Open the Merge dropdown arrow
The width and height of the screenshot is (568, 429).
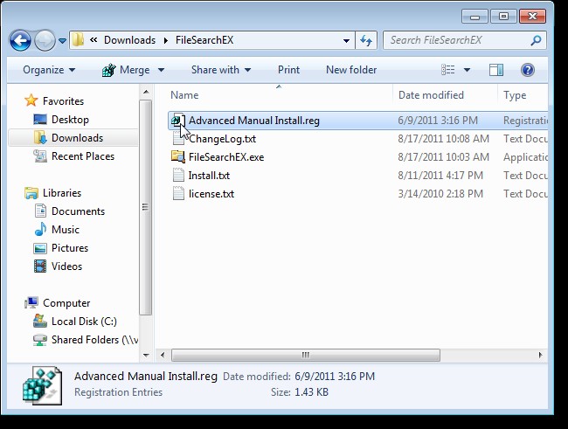161,70
